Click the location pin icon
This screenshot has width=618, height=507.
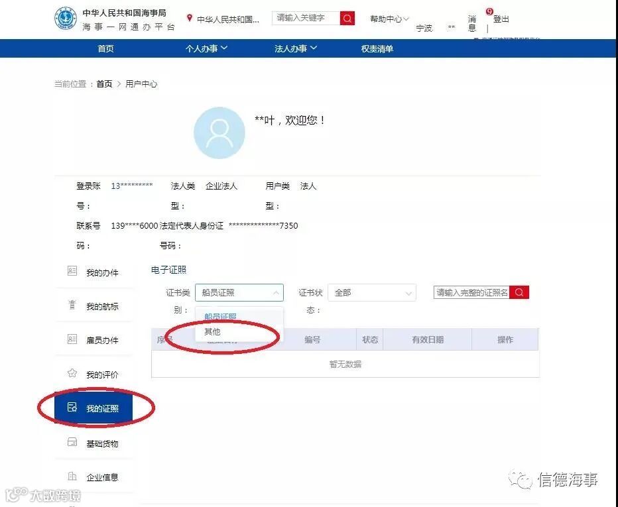point(190,18)
